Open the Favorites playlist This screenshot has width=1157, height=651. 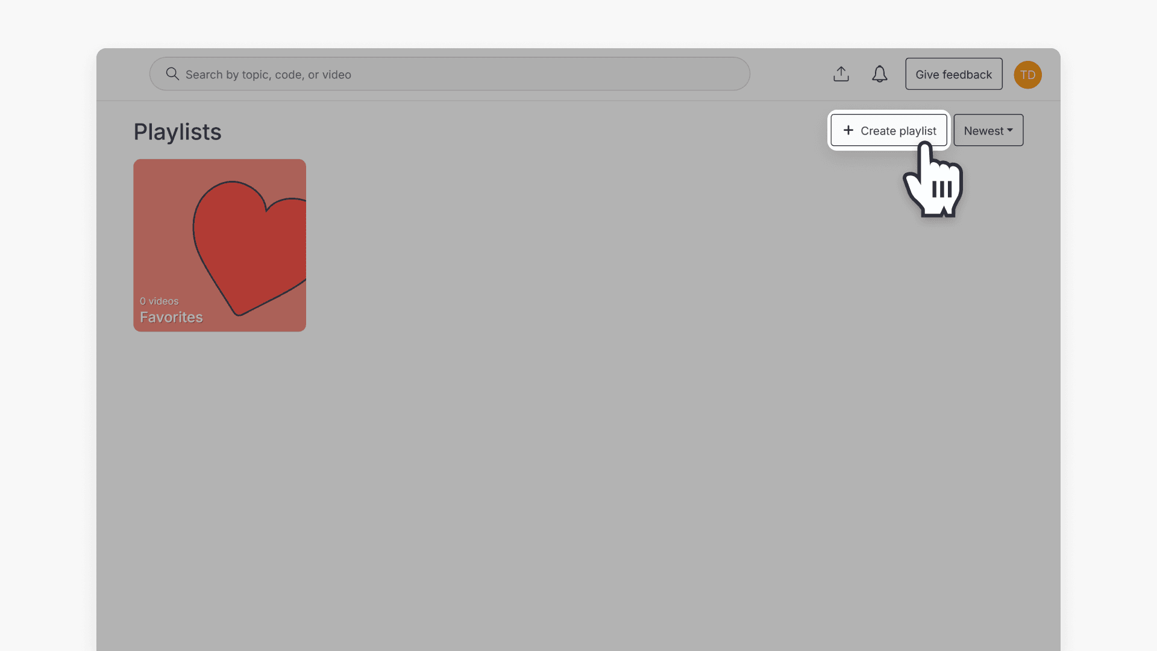(x=219, y=245)
